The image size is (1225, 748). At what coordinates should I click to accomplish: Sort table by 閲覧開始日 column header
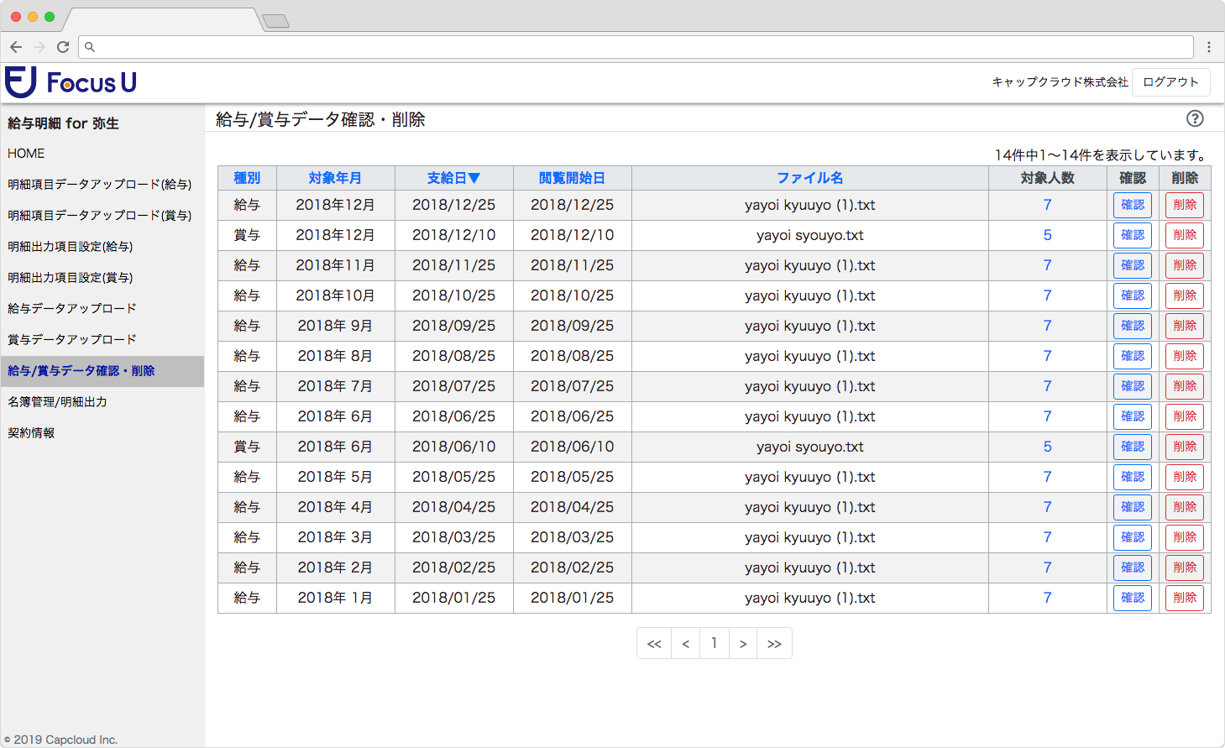pyautogui.click(x=572, y=178)
